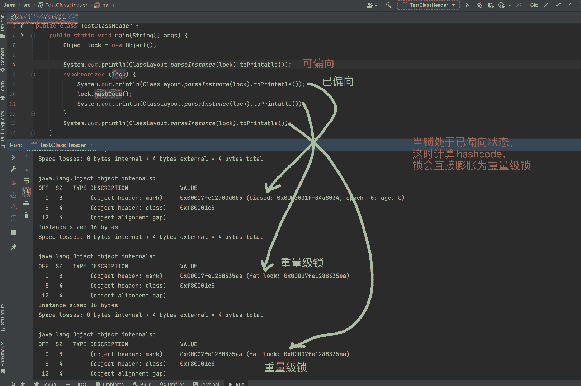Screen dimensions: 581x386
Task: Build the project with hammer icon
Action: (x=388, y=5)
